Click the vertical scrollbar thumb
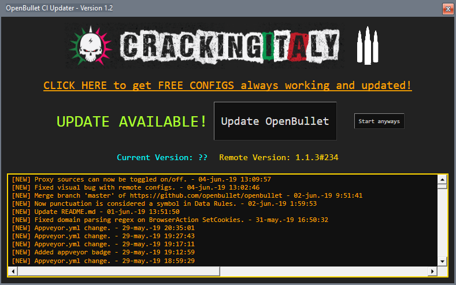Image resolution: width=456 pixels, height=285 pixels. (442, 186)
